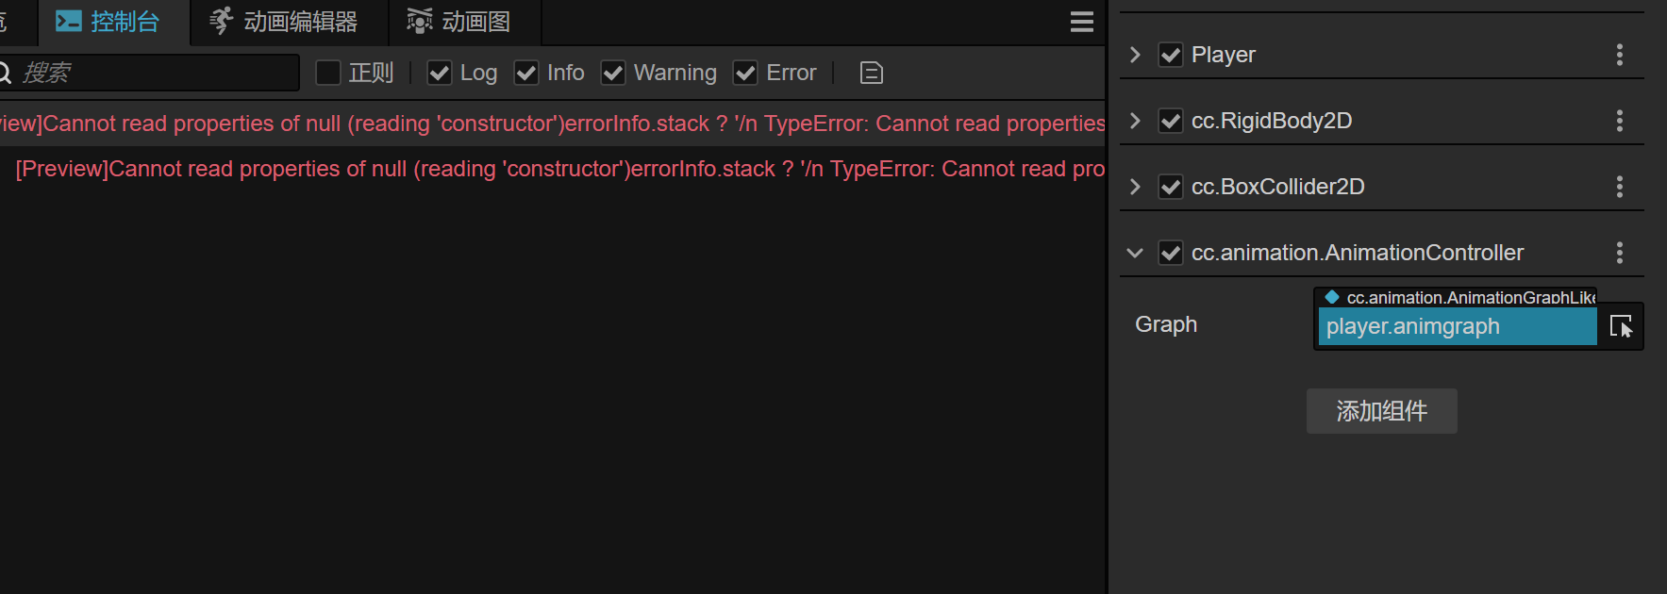Expand the cc.RigidBody2D section

1135,121
